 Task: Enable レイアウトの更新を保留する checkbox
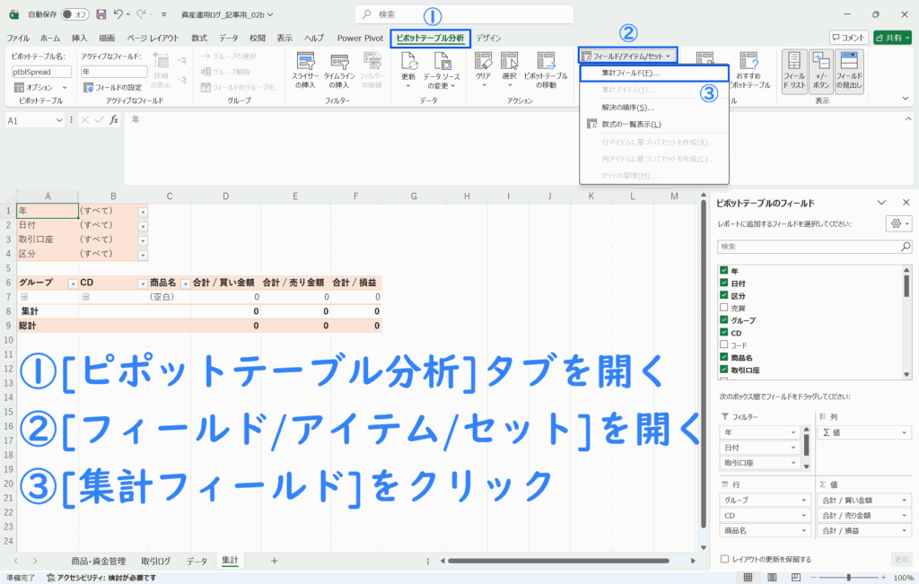pyautogui.click(x=724, y=559)
